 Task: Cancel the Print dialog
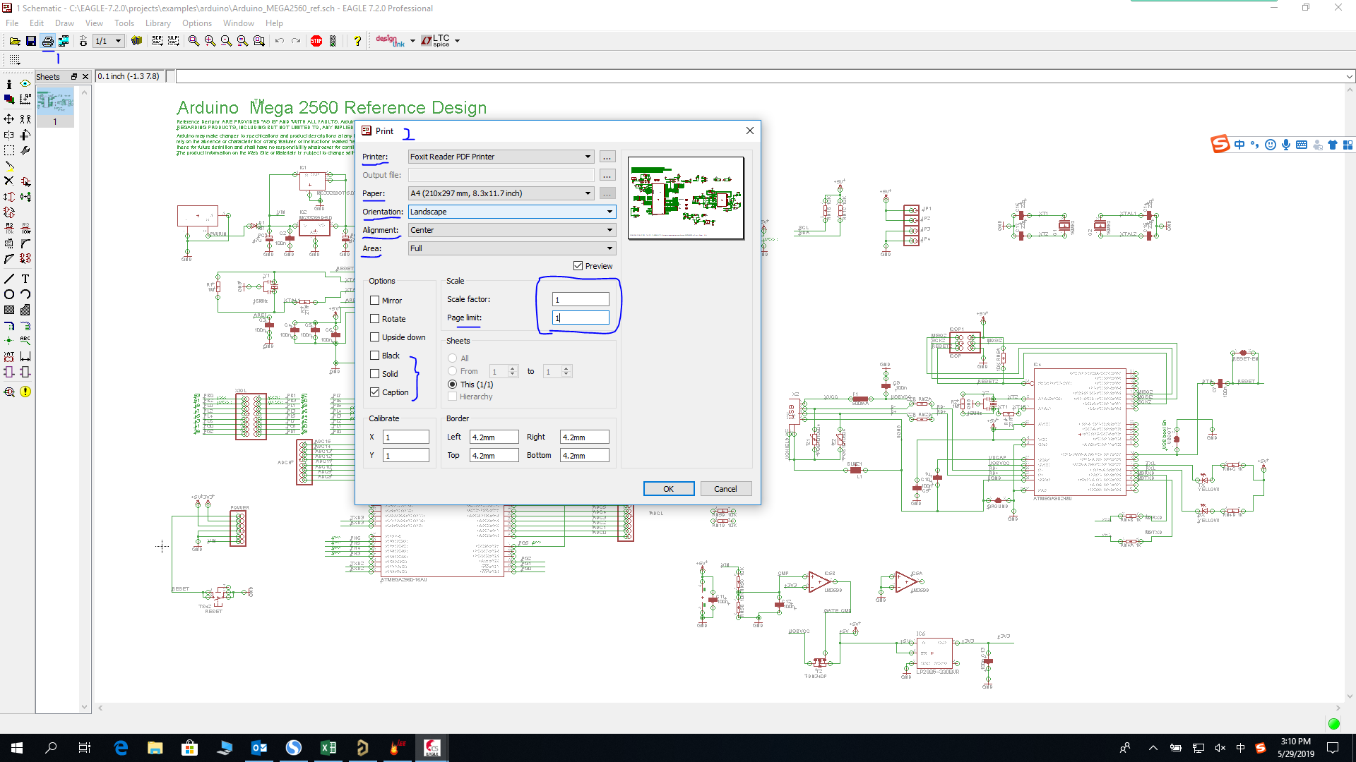726,489
